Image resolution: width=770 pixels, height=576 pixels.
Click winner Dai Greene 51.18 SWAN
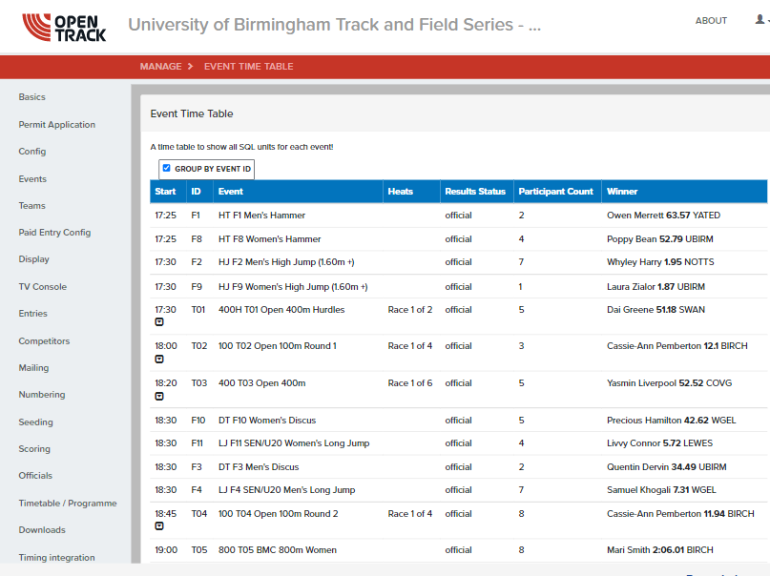coord(656,310)
